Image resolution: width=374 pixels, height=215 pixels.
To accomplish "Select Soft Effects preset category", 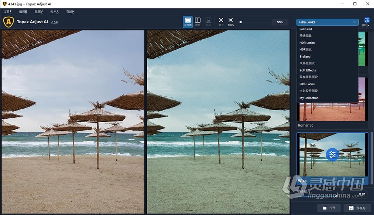I will pos(308,70).
